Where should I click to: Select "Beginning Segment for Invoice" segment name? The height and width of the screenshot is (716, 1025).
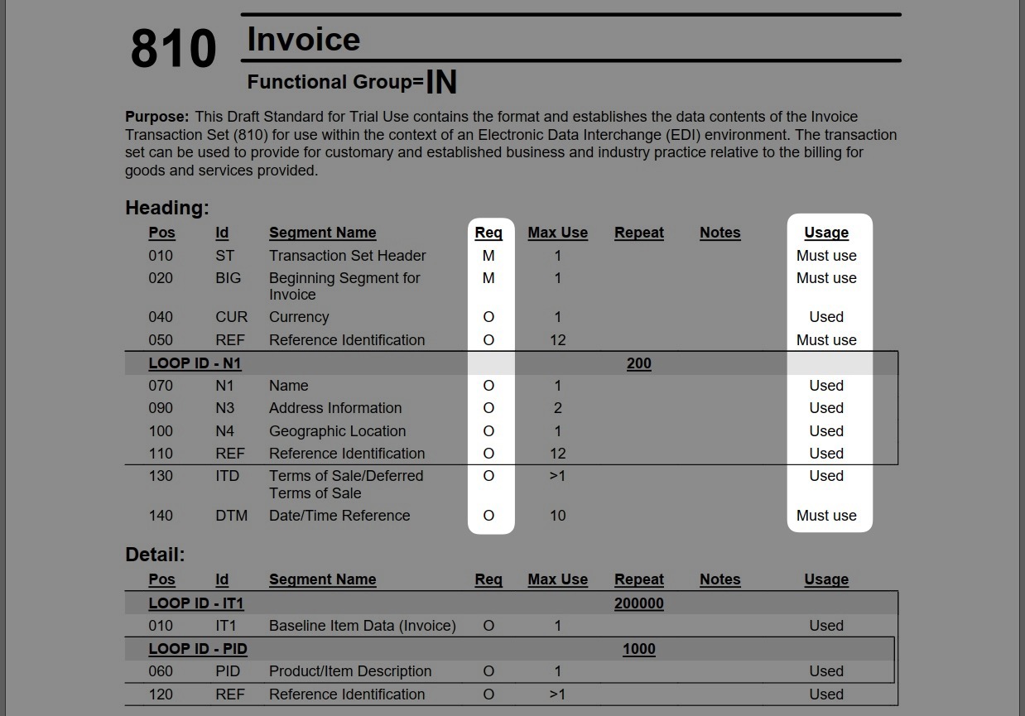(344, 286)
